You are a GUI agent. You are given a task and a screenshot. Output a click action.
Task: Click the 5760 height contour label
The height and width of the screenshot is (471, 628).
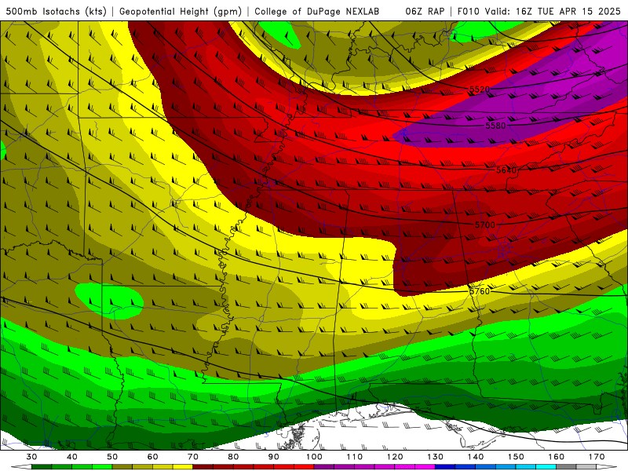[480, 291]
